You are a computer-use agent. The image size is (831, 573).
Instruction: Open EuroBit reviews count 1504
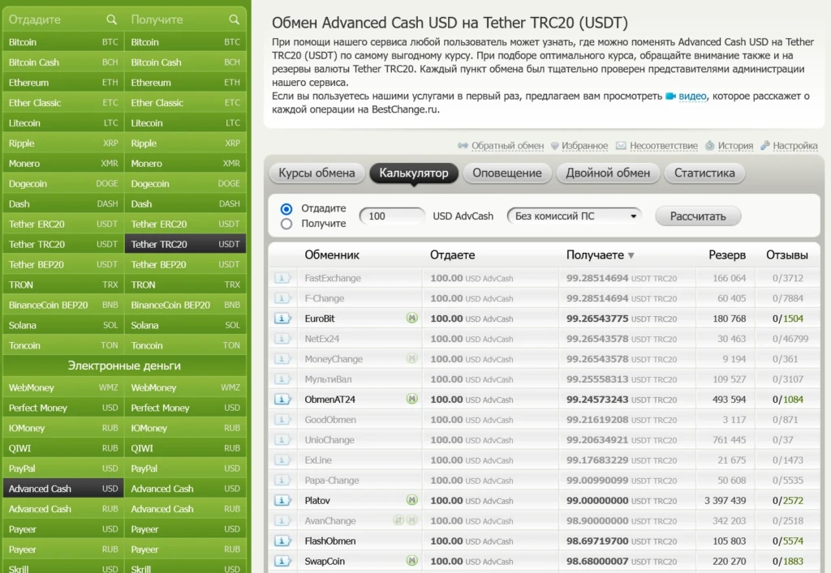coord(793,319)
